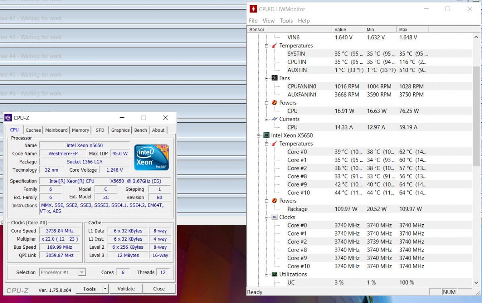Click the Core Voltage 1.248 V value
The height and width of the screenshot is (303, 482).
pos(114,170)
